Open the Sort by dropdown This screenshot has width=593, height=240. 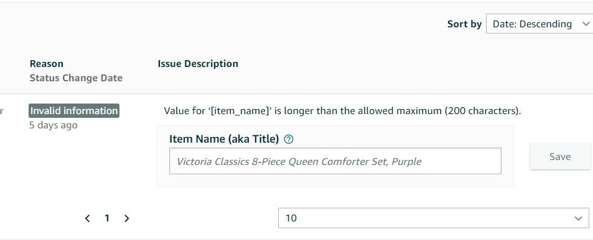pyautogui.click(x=539, y=24)
